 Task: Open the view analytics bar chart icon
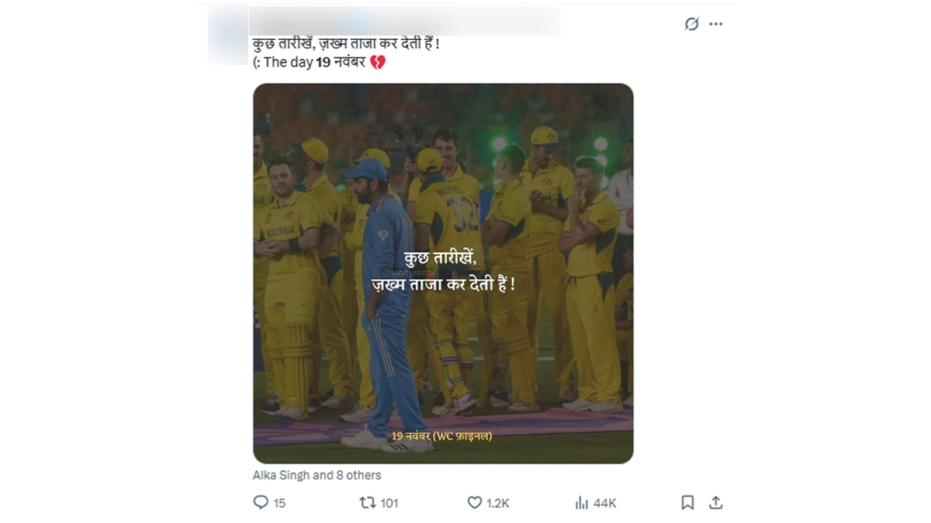(582, 503)
